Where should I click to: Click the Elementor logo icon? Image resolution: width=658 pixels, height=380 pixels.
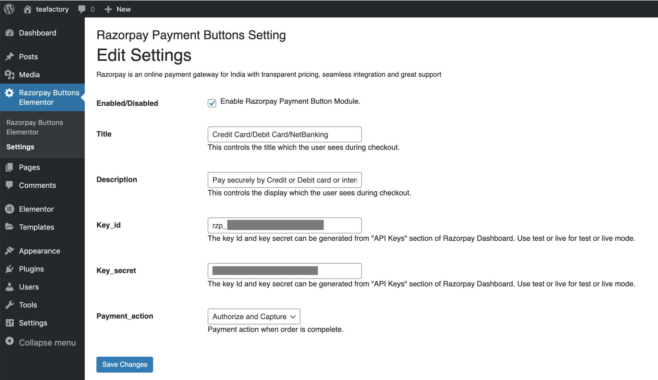10,209
